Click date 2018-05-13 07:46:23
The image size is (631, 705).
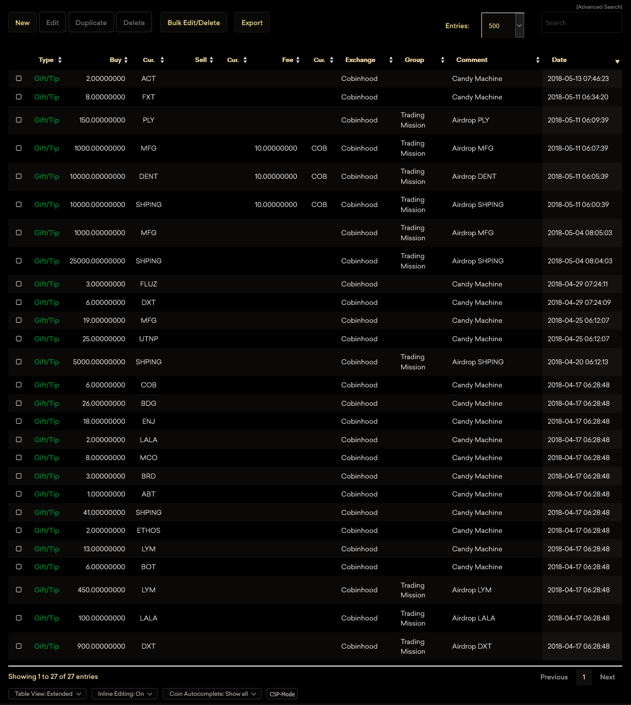coord(578,78)
